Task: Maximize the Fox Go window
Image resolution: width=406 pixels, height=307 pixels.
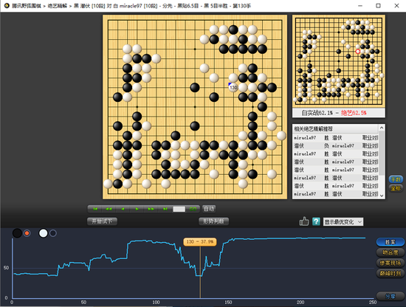Action: pyautogui.click(x=378, y=5)
